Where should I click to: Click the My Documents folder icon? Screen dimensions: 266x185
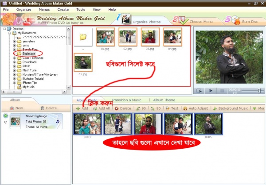click(15, 33)
